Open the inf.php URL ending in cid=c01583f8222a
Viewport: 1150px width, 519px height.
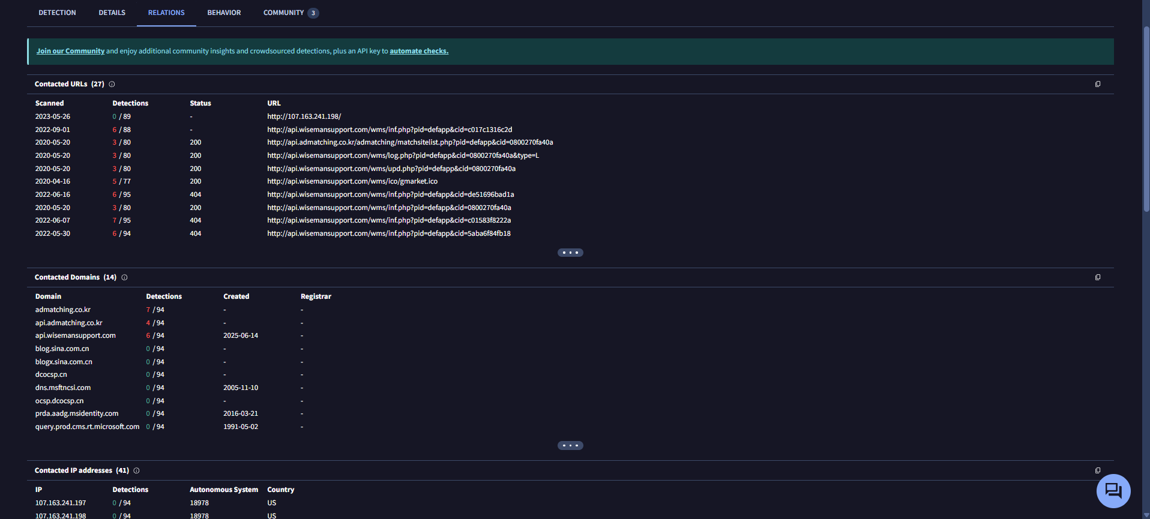click(x=389, y=220)
